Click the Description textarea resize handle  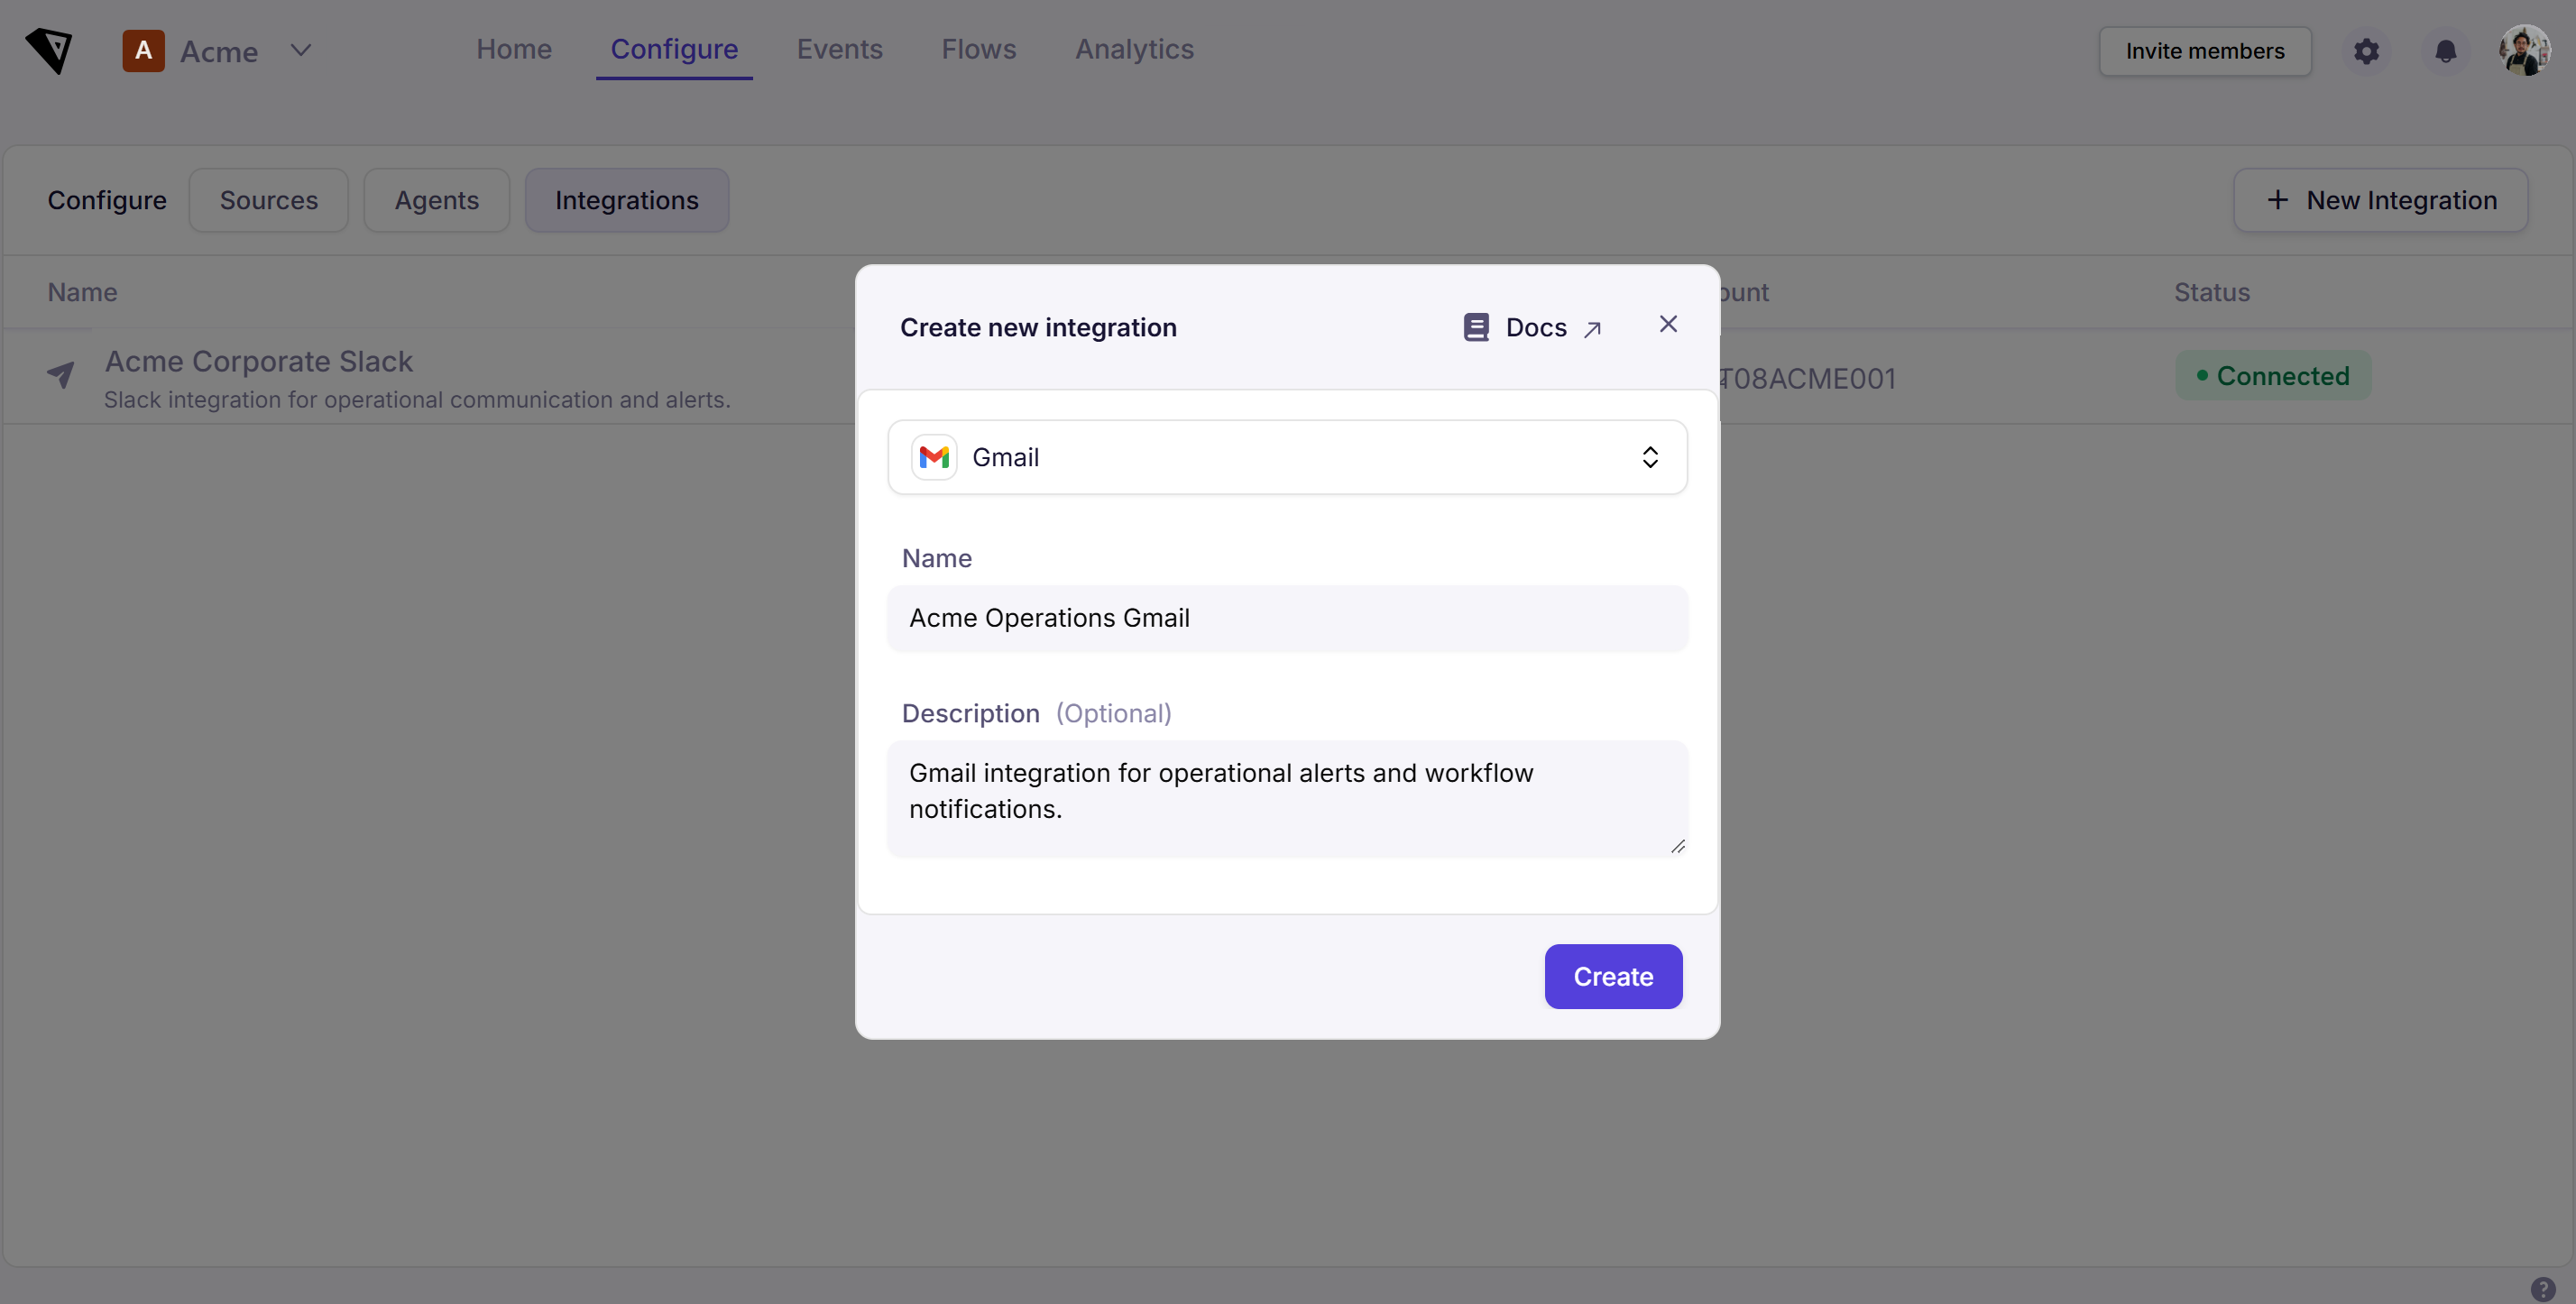pos(1677,846)
